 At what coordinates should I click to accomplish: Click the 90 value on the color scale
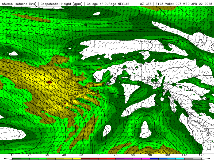150,155
